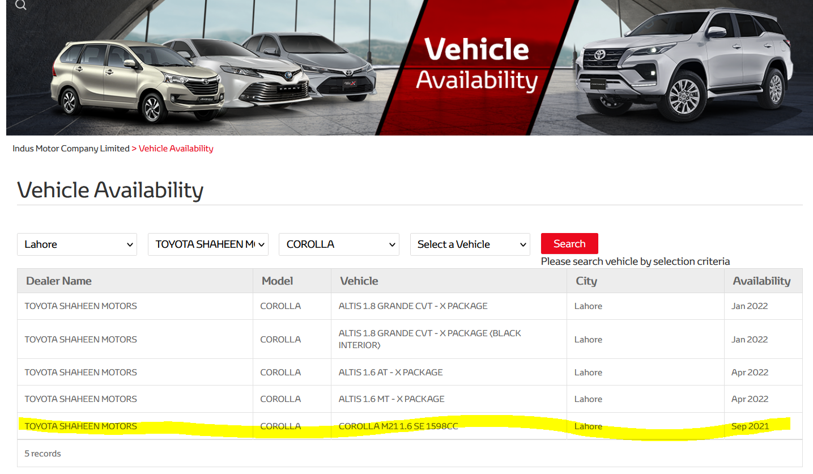Image resolution: width=813 pixels, height=474 pixels.
Task: Click the white Fortuner SUV in the banner
Action: tap(684, 65)
